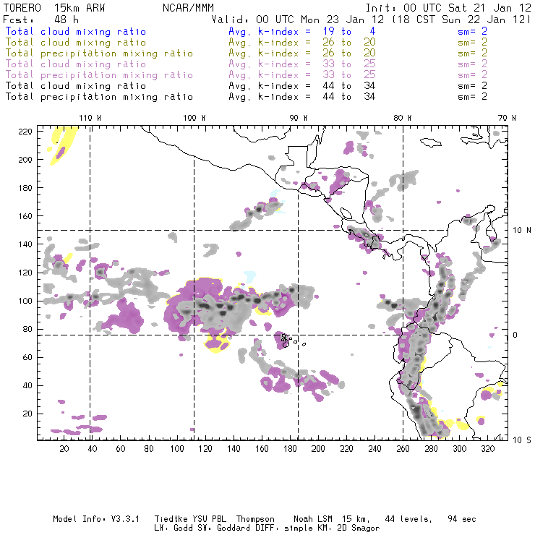Click the 'Model Info: V3.3.1' footer text
This screenshot has height=535, width=535.
pyautogui.click(x=96, y=519)
